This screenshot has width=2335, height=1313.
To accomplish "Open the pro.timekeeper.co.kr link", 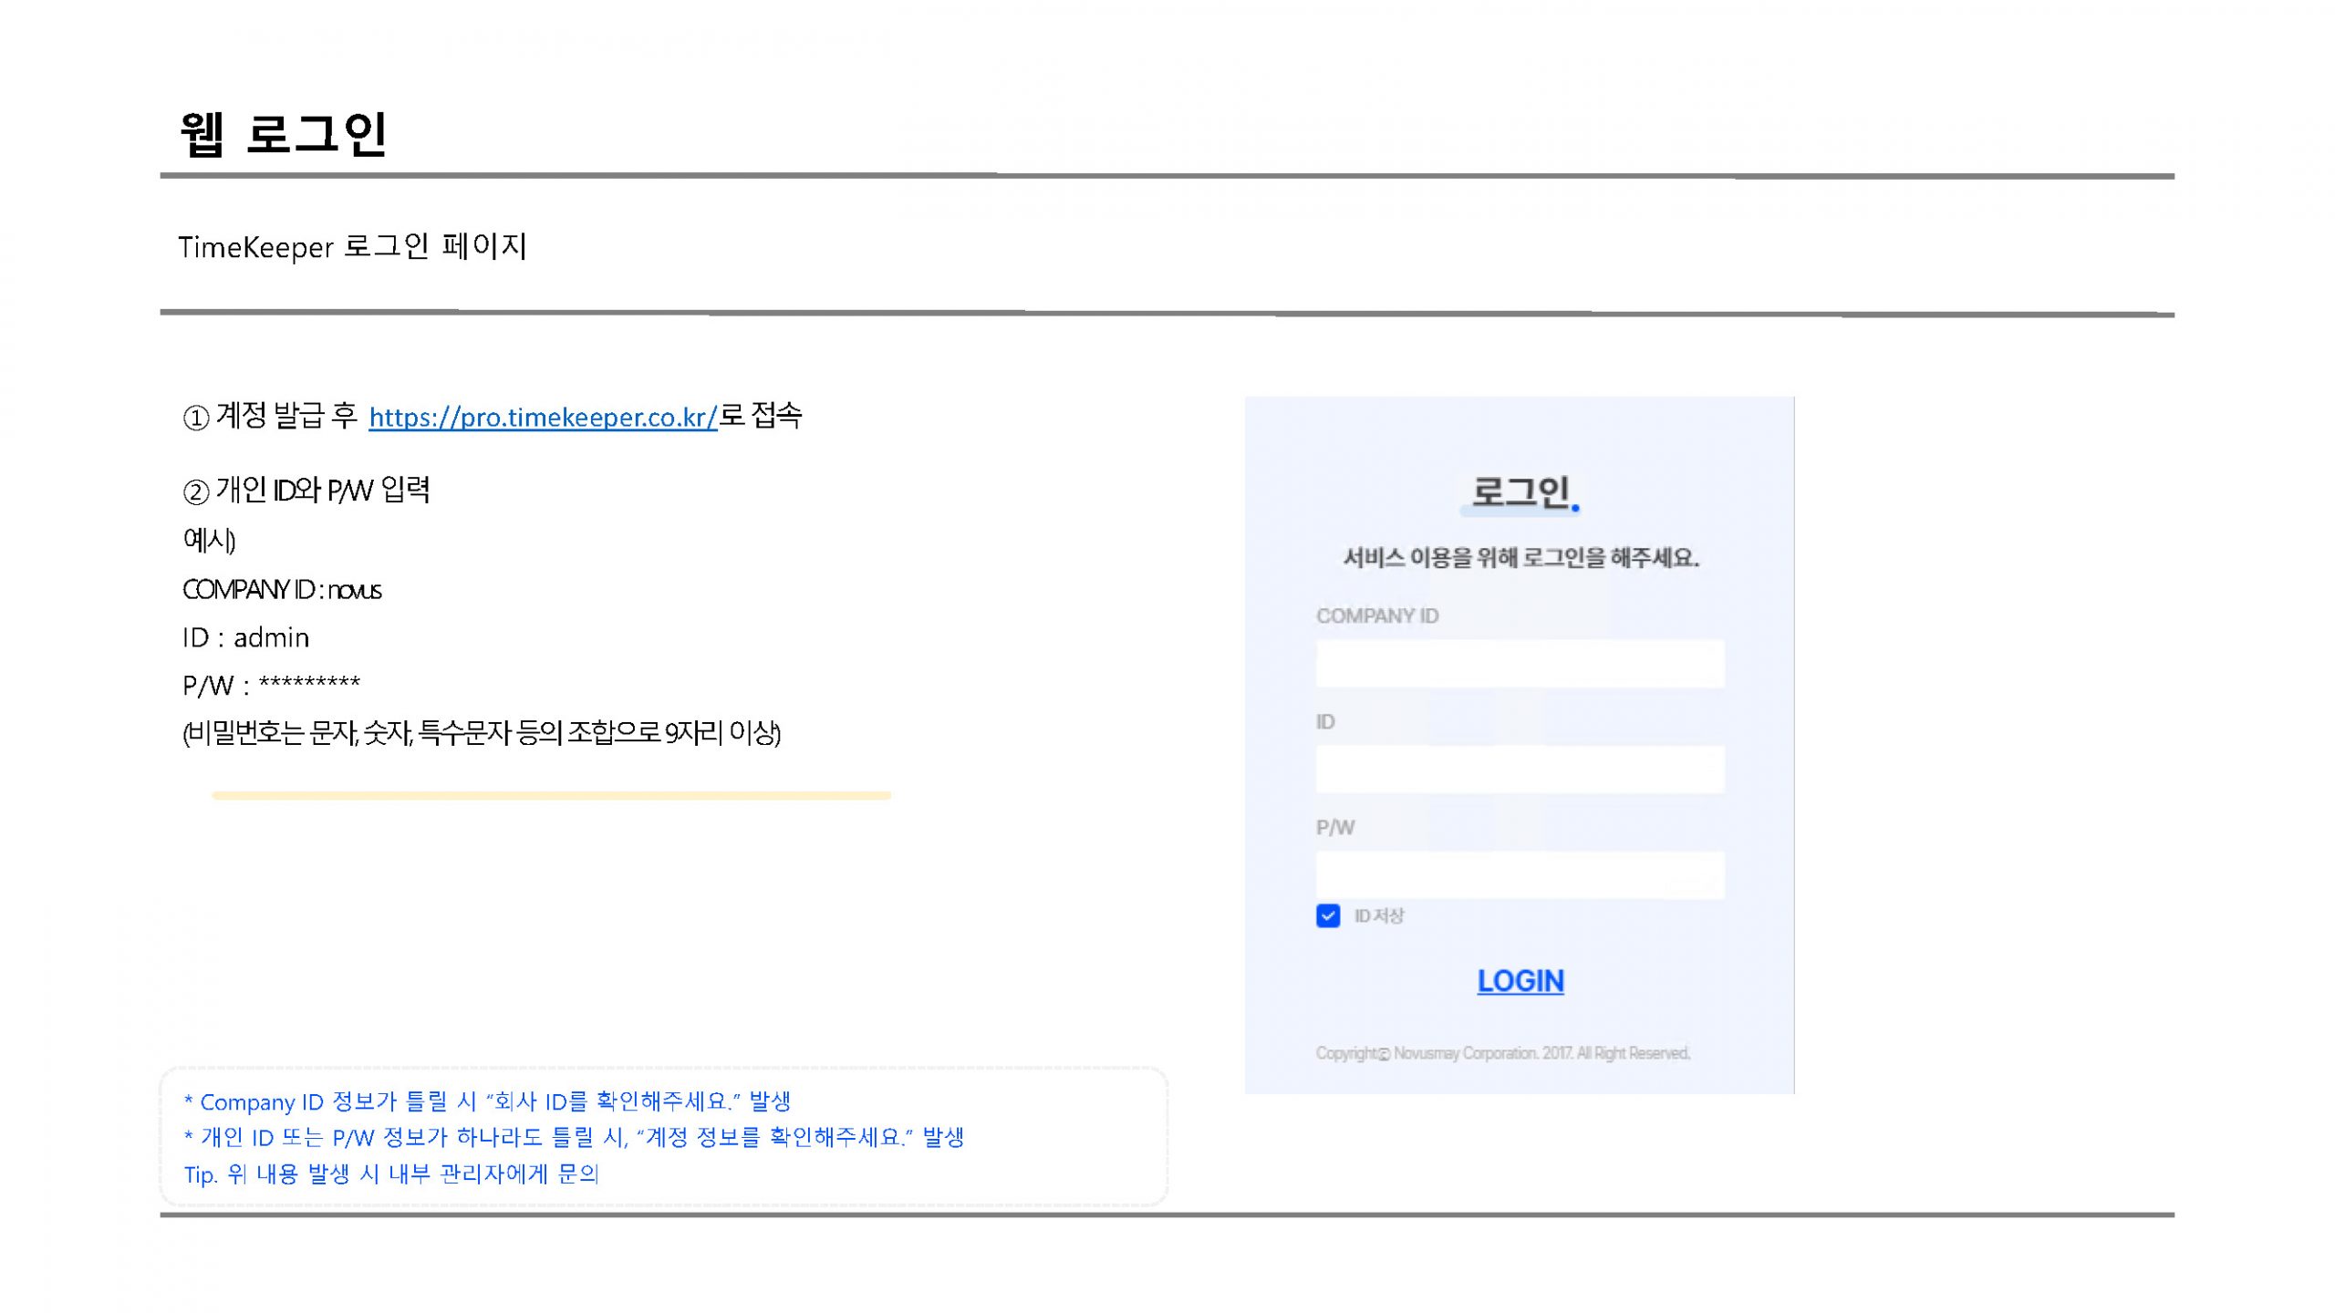I will tap(543, 417).
